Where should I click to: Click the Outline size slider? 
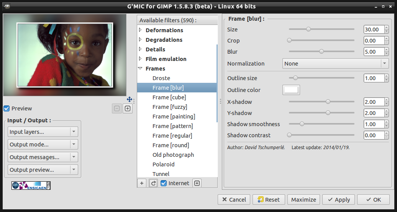pyautogui.click(x=322, y=78)
